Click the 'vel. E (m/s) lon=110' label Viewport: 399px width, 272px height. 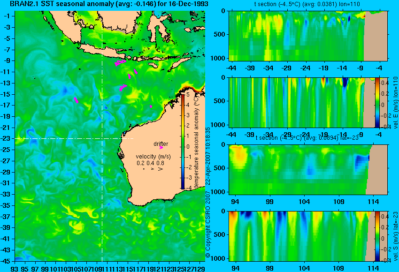tap(396, 102)
